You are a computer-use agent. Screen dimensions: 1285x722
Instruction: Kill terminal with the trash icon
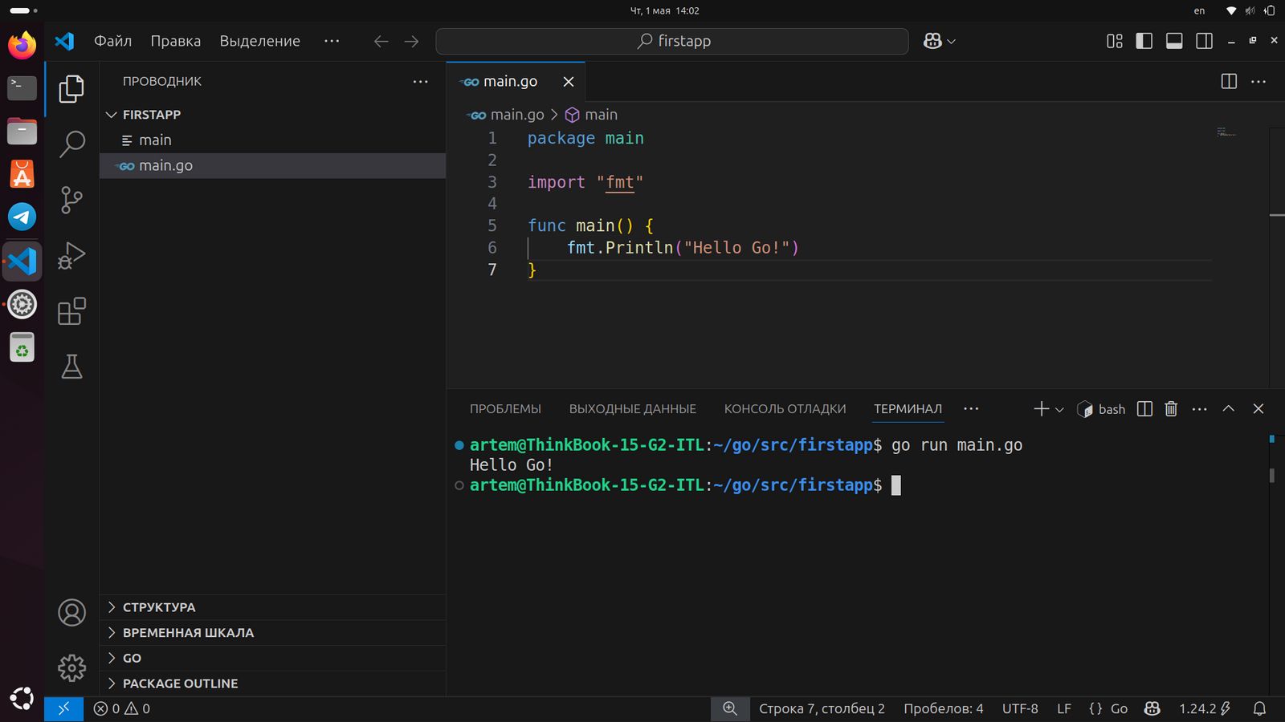[x=1171, y=409]
